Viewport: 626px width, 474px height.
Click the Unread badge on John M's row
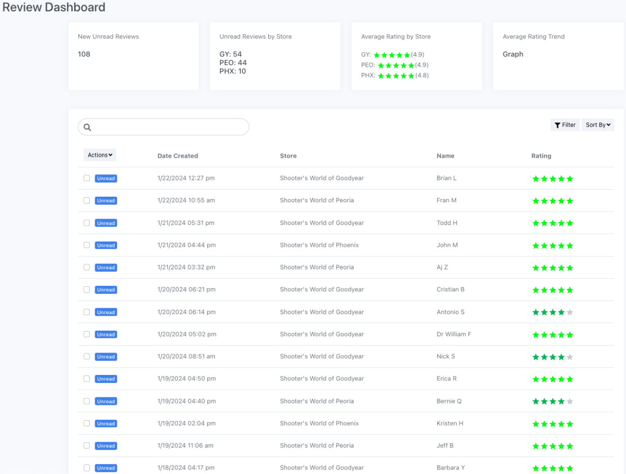[106, 245]
